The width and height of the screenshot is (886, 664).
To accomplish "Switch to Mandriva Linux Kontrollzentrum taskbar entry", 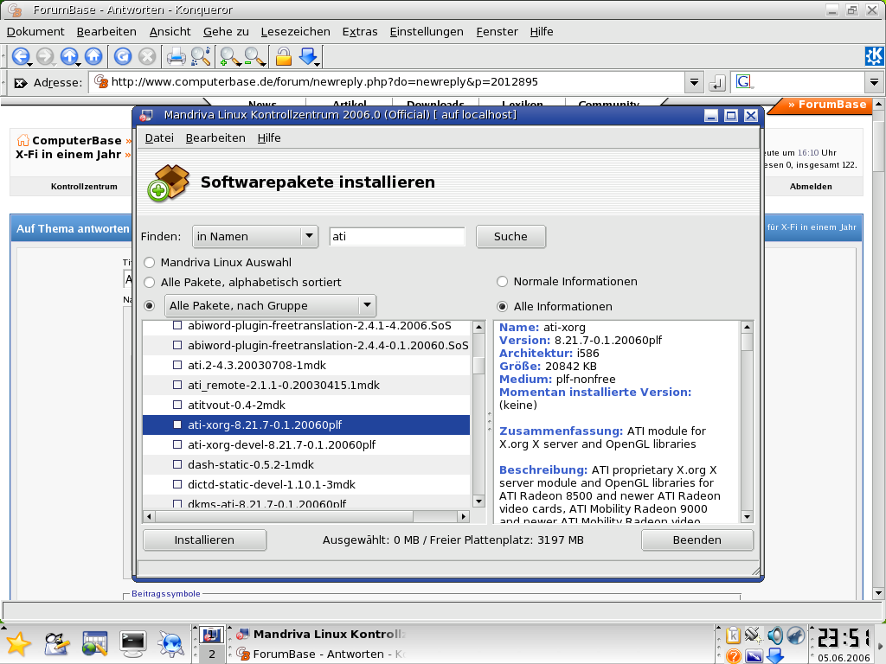I will point(320,634).
